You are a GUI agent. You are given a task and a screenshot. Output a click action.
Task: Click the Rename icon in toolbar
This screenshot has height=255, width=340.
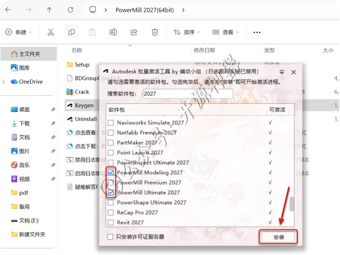click(x=113, y=32)
